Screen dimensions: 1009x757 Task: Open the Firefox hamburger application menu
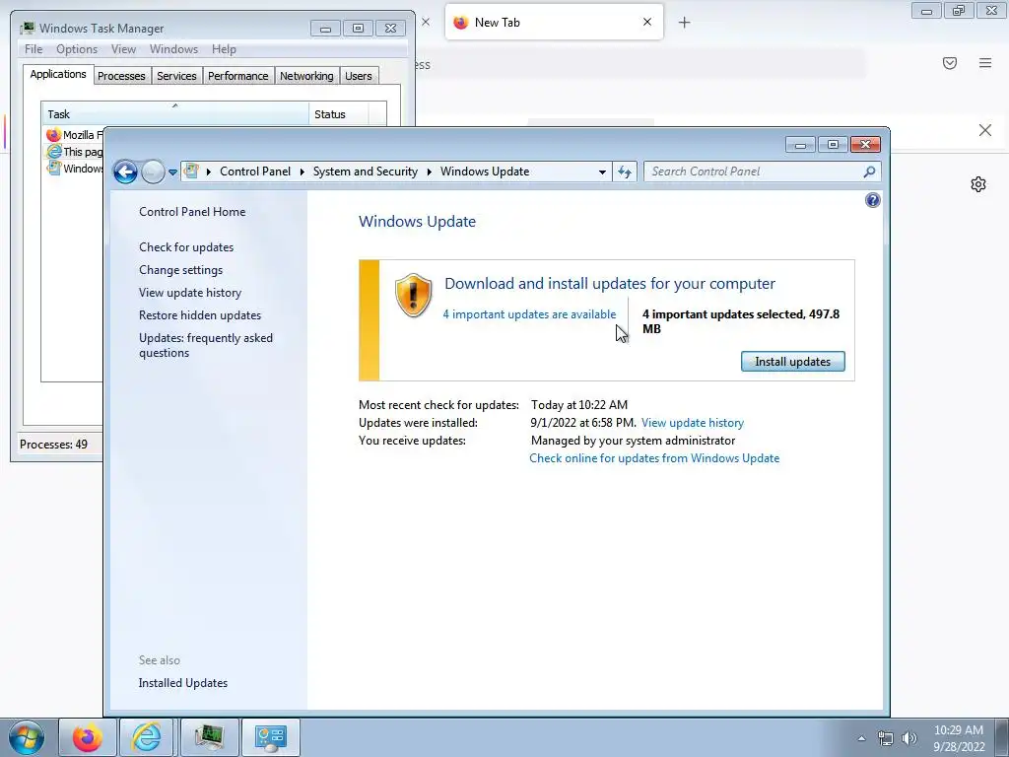click(x=985, y=63)
